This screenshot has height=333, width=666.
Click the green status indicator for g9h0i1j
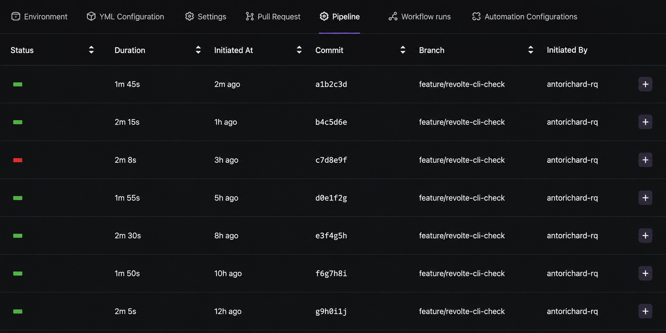[x=18, y=312]
